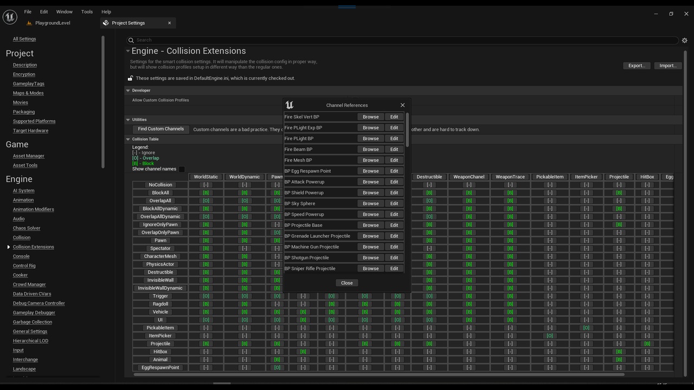Image resolution: width=694 pixels, height=390 pixels.
Task: Click Close button in Channel References dialog
Action: 347,283
